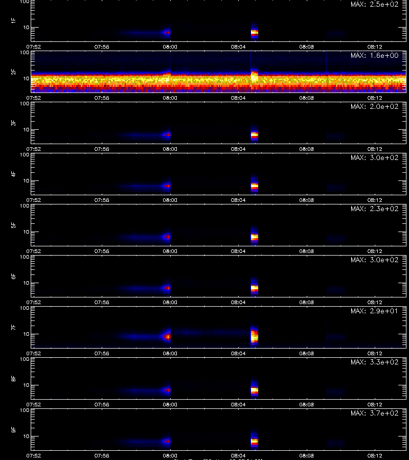Select the 'MAX: 2.0e+02' label
This screenshot has width=409, height=460.
click(375, 106)
